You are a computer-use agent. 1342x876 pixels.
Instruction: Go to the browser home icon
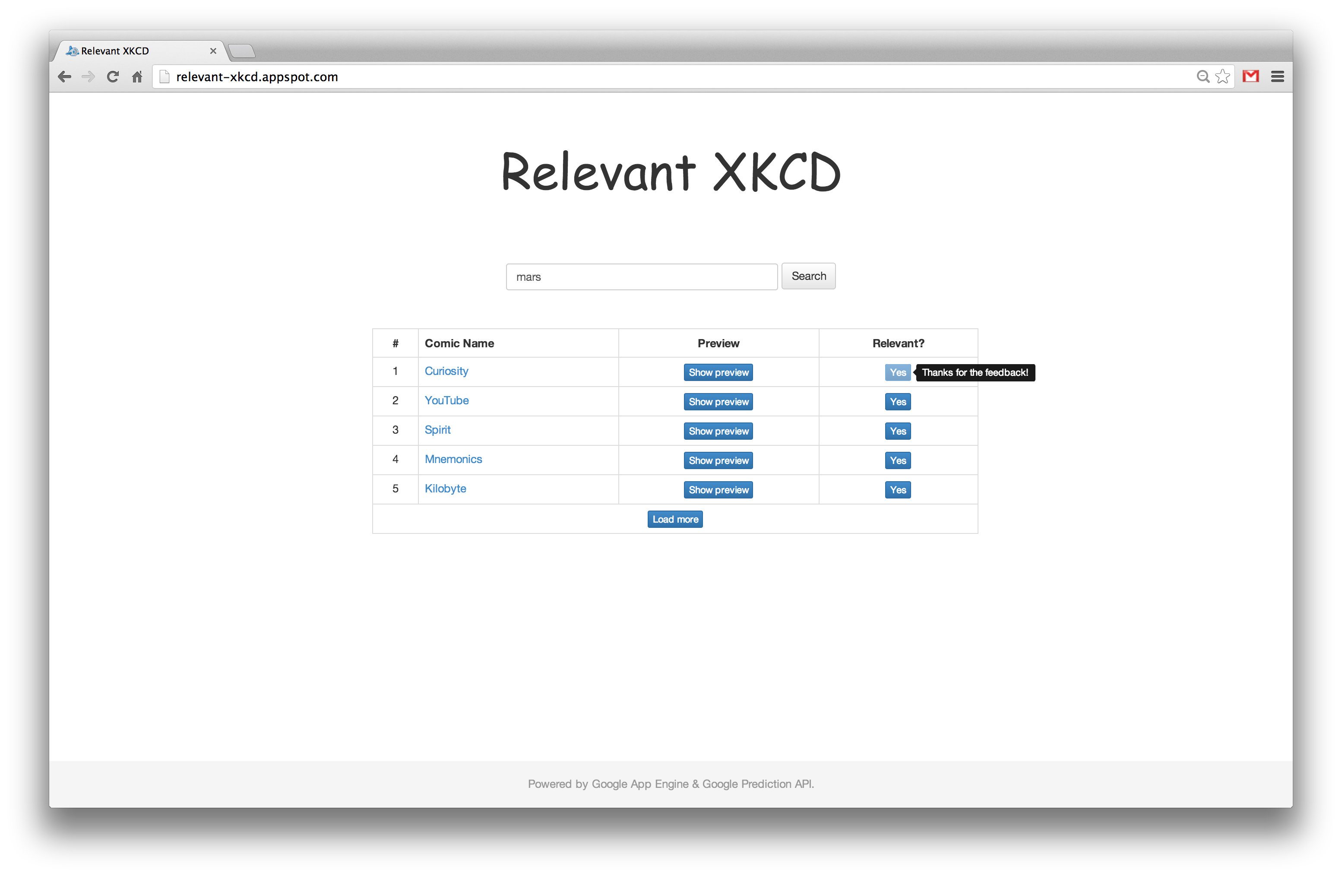[x=137, y=77]
